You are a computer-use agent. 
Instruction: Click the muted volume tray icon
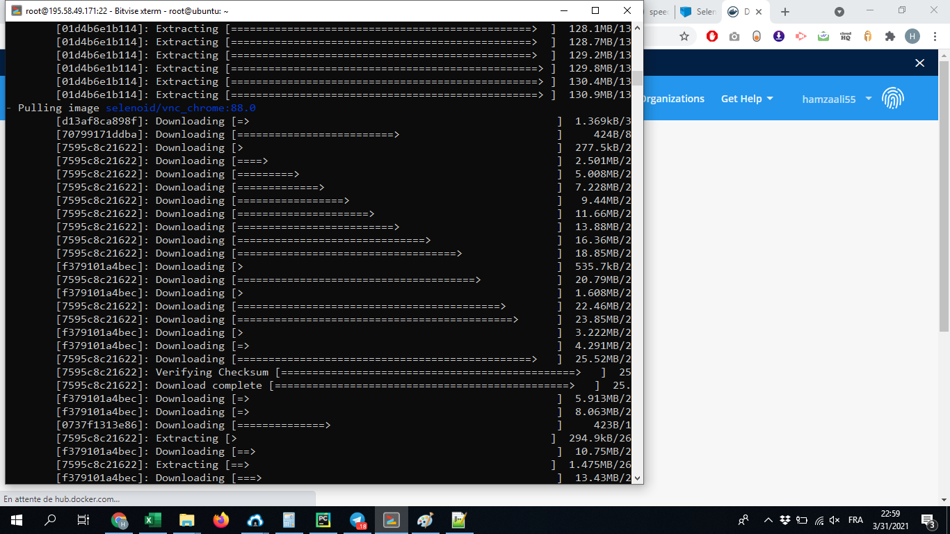pyautogui.click(x=835, y=520)
